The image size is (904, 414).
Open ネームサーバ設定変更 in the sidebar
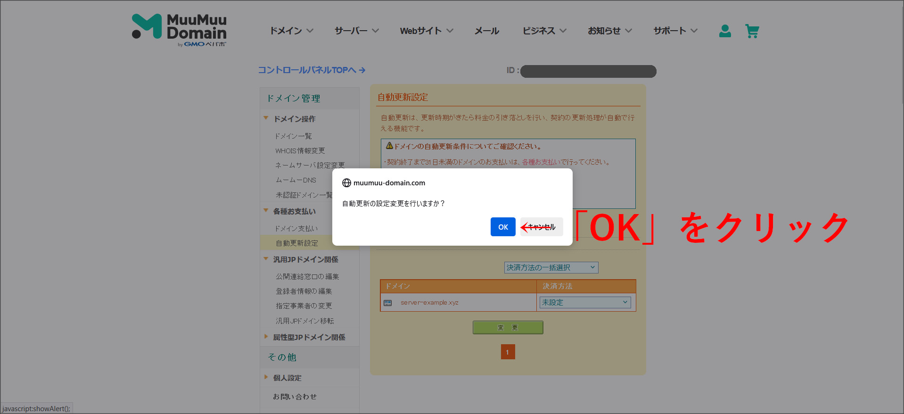point(310,165)
